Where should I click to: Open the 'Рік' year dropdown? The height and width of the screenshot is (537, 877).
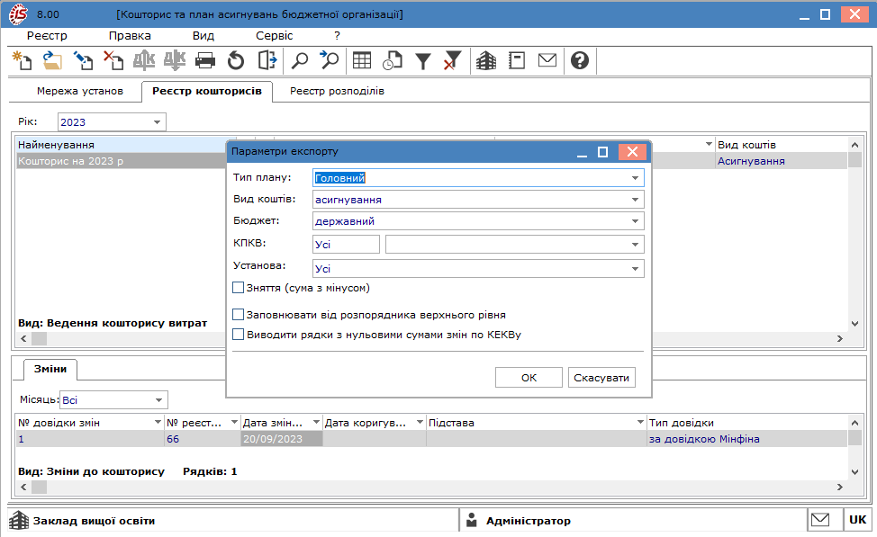[x=158, y=121]
